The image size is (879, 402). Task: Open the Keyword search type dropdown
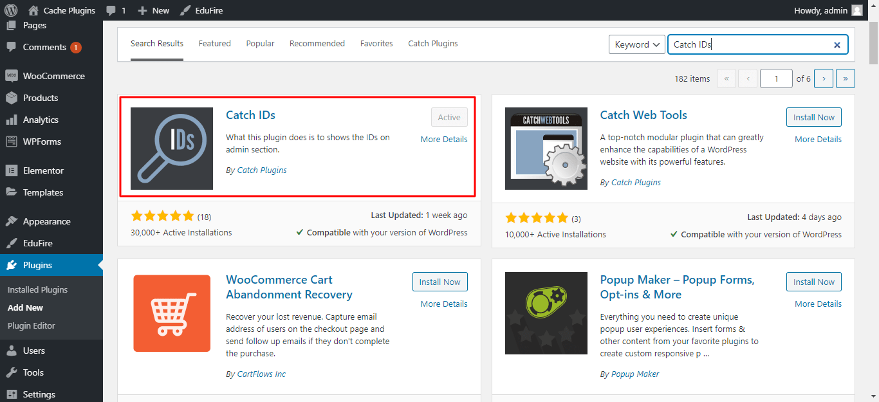637,44
